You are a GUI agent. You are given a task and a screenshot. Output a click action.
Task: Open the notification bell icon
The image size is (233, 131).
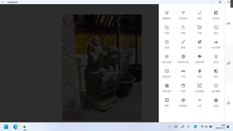[x=228, y=127]
